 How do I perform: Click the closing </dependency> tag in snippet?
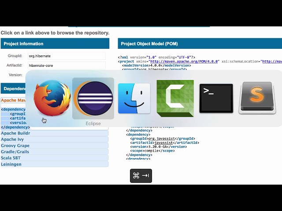[x=15, y=127]
